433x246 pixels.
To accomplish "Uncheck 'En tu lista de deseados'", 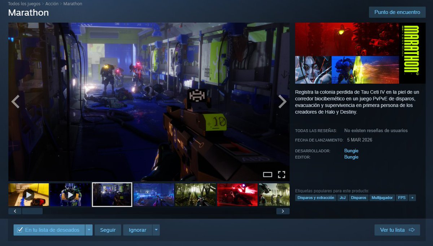I will (19, 229).
